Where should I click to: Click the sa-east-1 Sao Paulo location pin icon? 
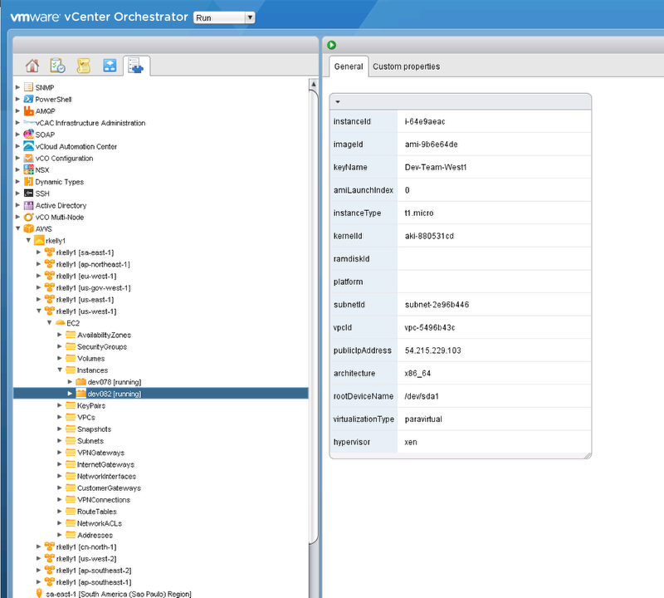click(x=39, y=593)
